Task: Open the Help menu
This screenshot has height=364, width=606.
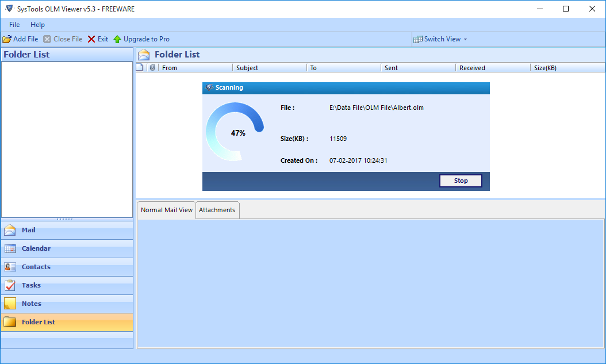Action: 37,25
